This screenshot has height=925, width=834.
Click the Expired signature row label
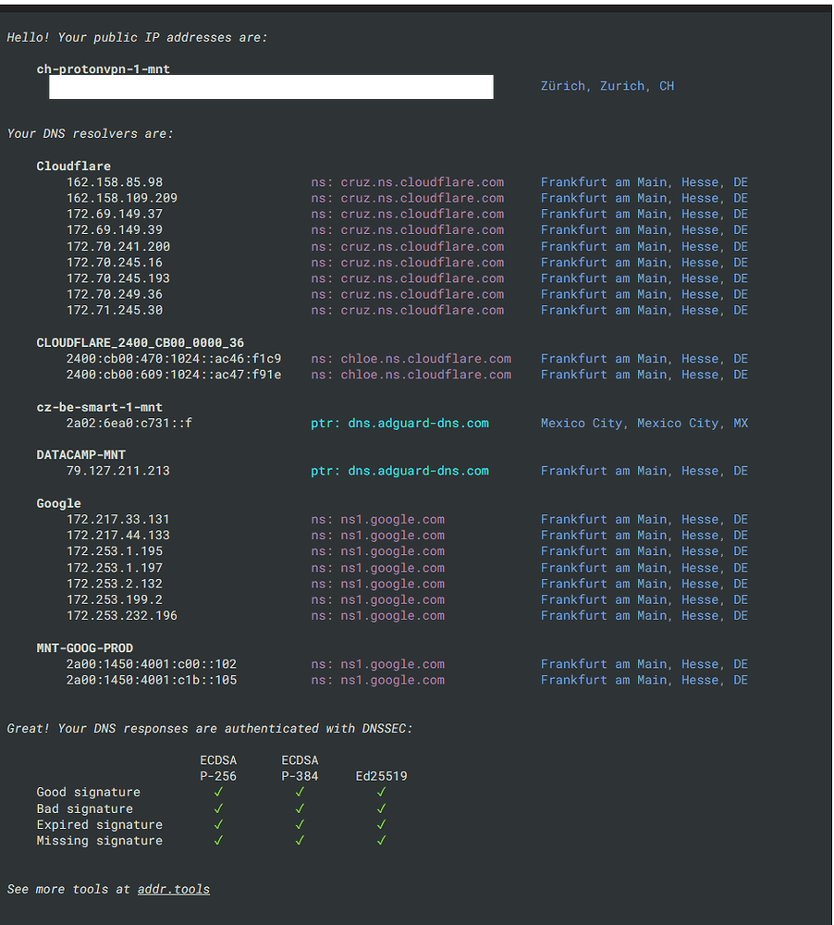(x=100, y=825)
